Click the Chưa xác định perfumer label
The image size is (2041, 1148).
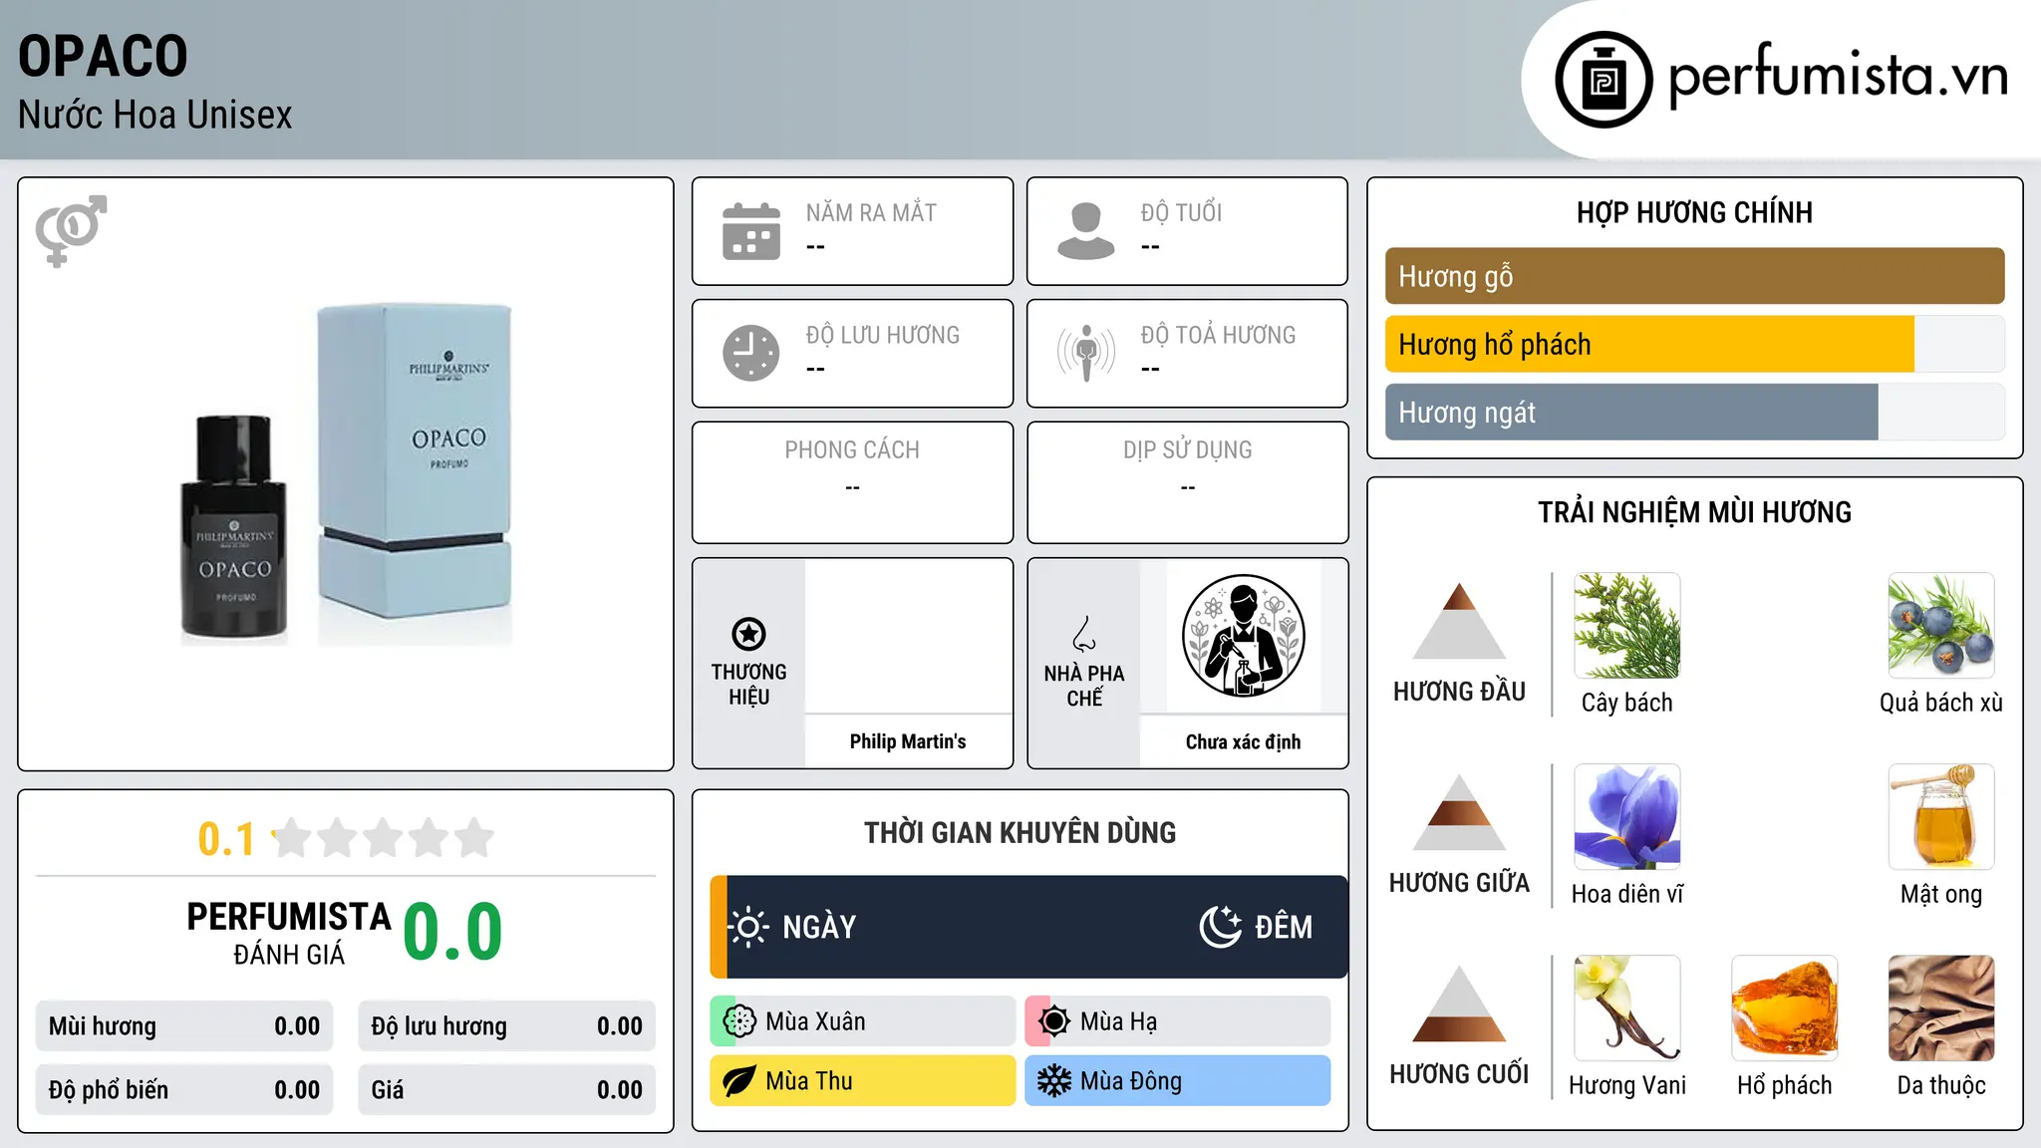pyautogui.click(x=1243, y=741)
